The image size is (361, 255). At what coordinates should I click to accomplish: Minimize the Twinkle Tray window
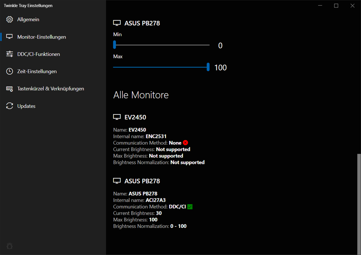pos(320,6)
